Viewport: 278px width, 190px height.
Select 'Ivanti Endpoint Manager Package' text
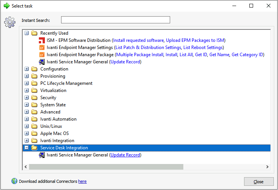tap(80, 55)
